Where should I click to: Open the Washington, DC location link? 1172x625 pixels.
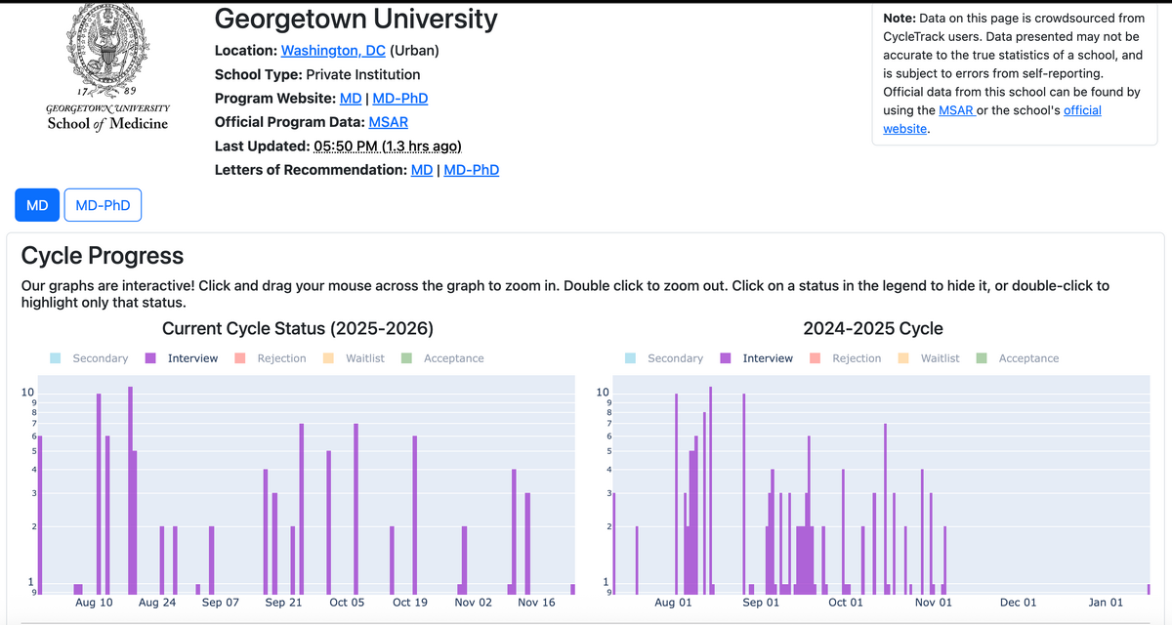[x=333, y=51]
